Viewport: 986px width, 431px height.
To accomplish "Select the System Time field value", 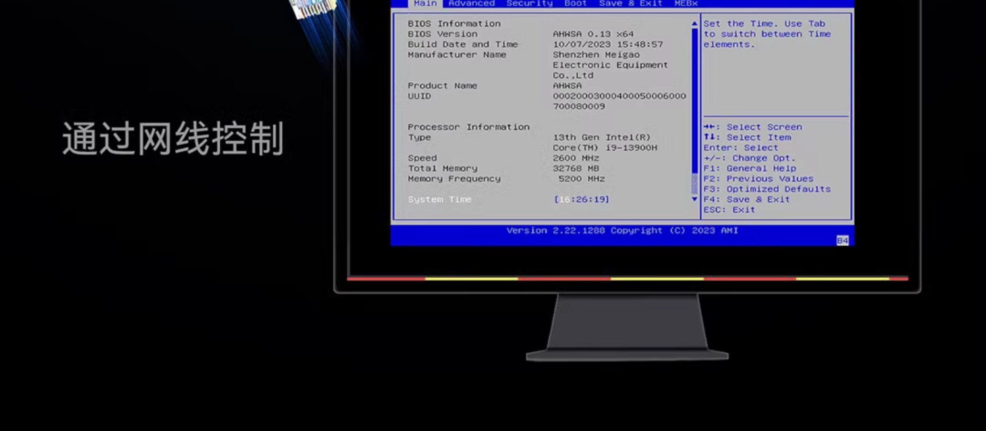I will [581, 199].
